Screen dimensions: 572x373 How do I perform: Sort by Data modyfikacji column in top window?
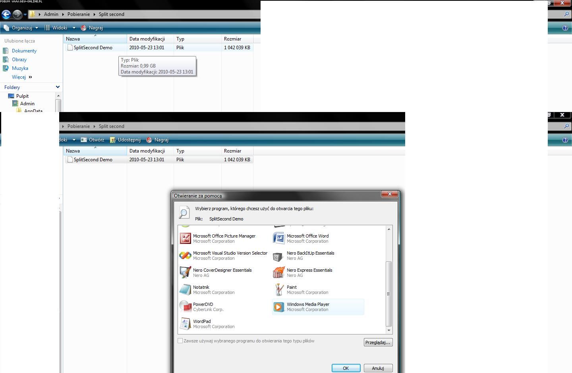151,39
